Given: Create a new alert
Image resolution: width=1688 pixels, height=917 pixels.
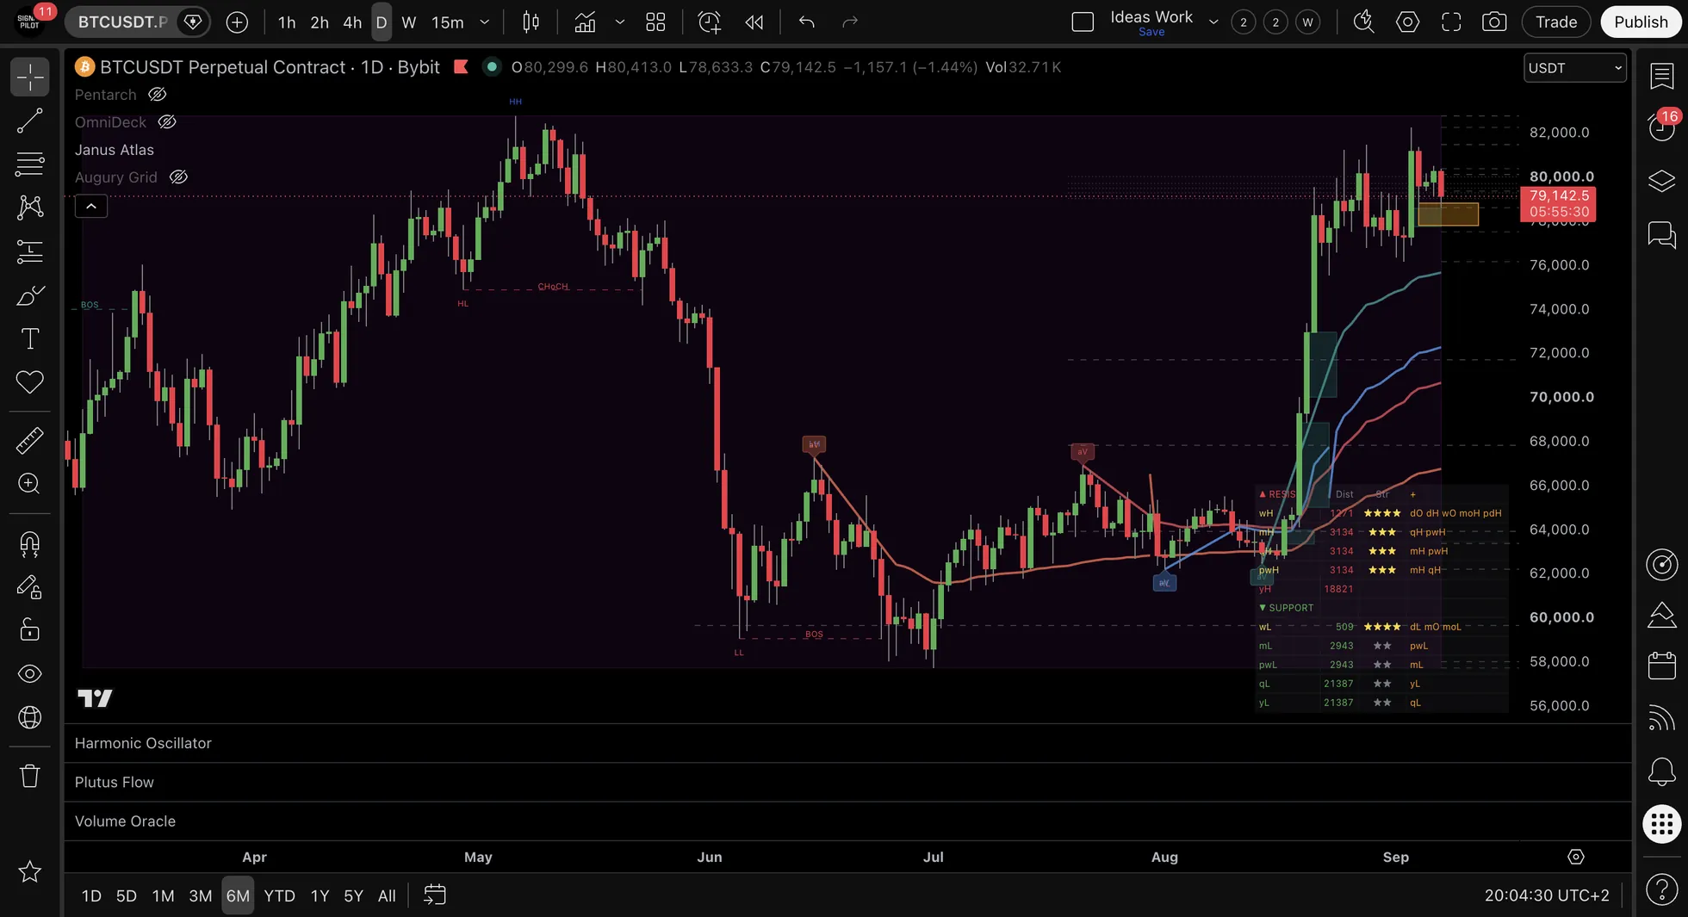Looking at the screenshot, I should pyautogui.click(x=709, y=22).
